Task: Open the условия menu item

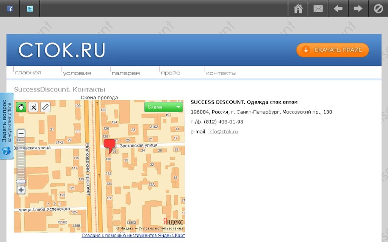Action: [x=77, y=73]
